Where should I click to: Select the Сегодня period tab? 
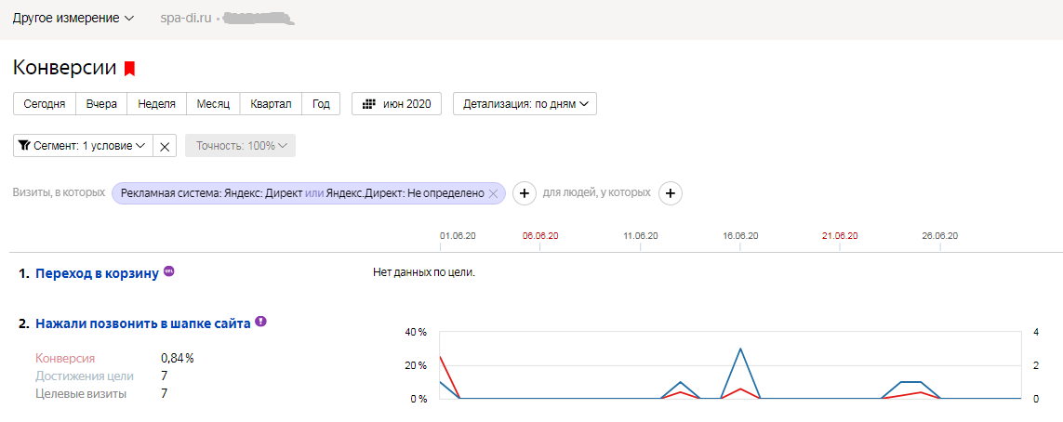[44, 104]
